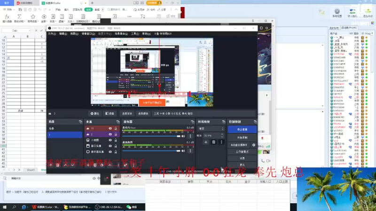Pop out the 场景 scenes dock
Image resolution: width=376 pixels, height=211 pixels.
click(80, 122)
